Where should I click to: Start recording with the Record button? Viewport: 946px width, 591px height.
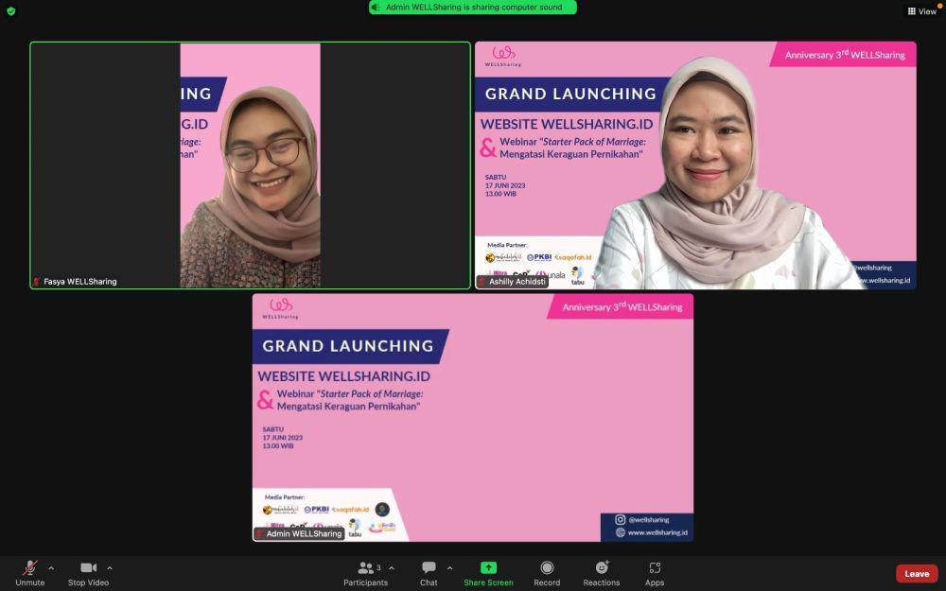(547, 574)
